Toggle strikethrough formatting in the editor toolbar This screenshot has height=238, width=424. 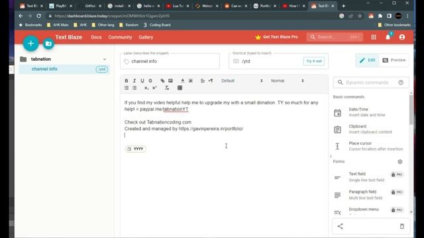(x=150, y=81)
